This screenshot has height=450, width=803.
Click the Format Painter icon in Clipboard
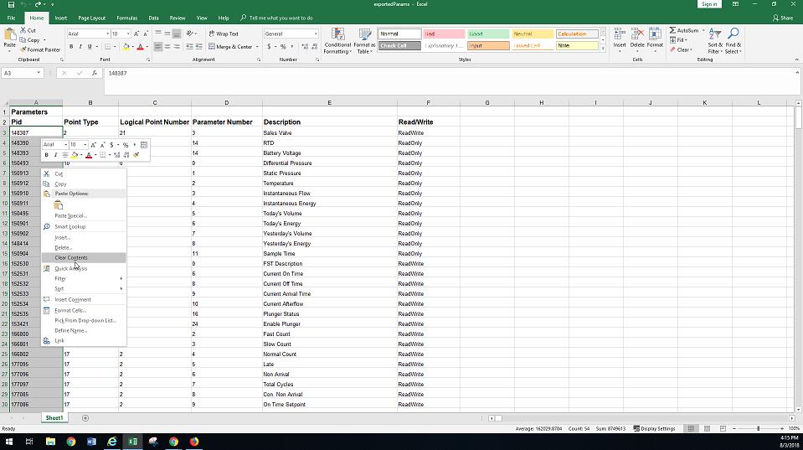pyautogui.click(x=23, y=49)
